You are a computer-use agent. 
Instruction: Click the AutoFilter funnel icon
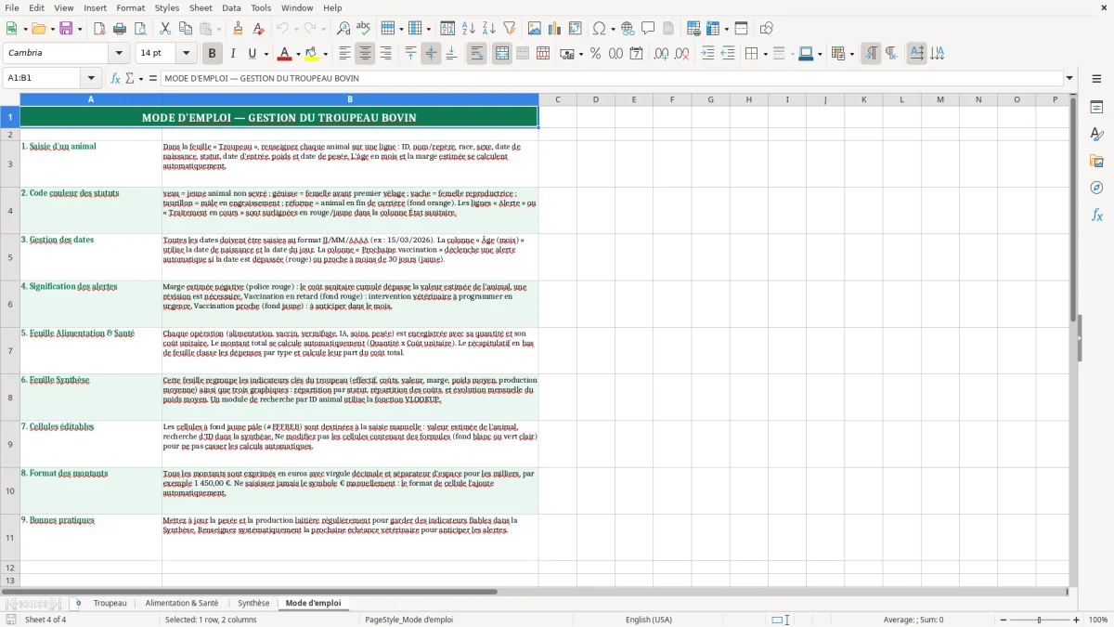coord(509,29)
